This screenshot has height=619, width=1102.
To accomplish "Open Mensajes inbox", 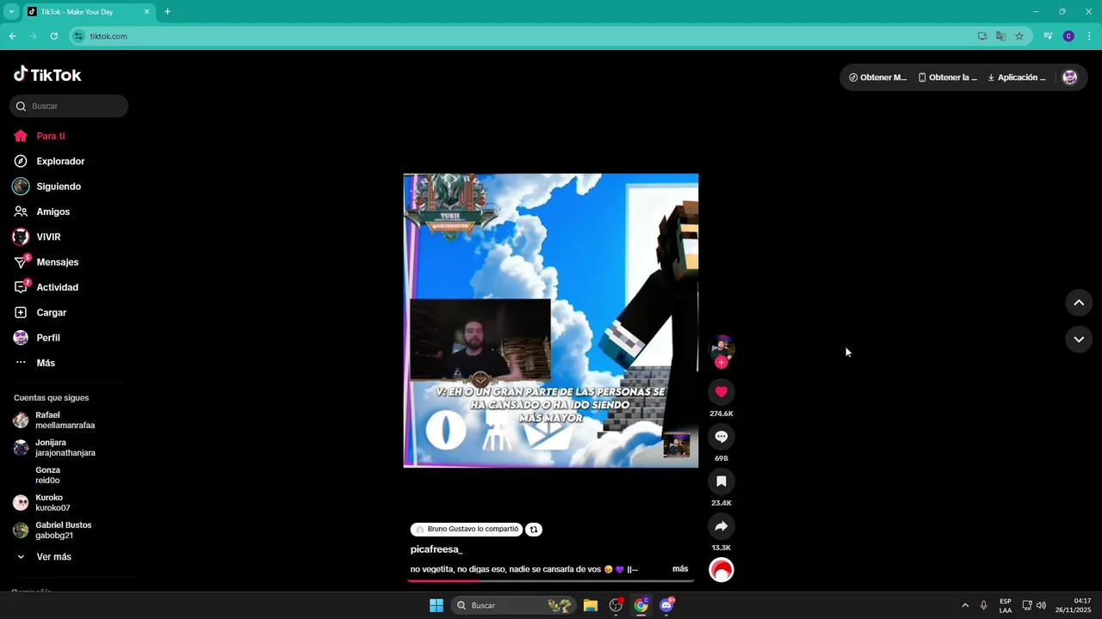I will (x=57, y=262).
